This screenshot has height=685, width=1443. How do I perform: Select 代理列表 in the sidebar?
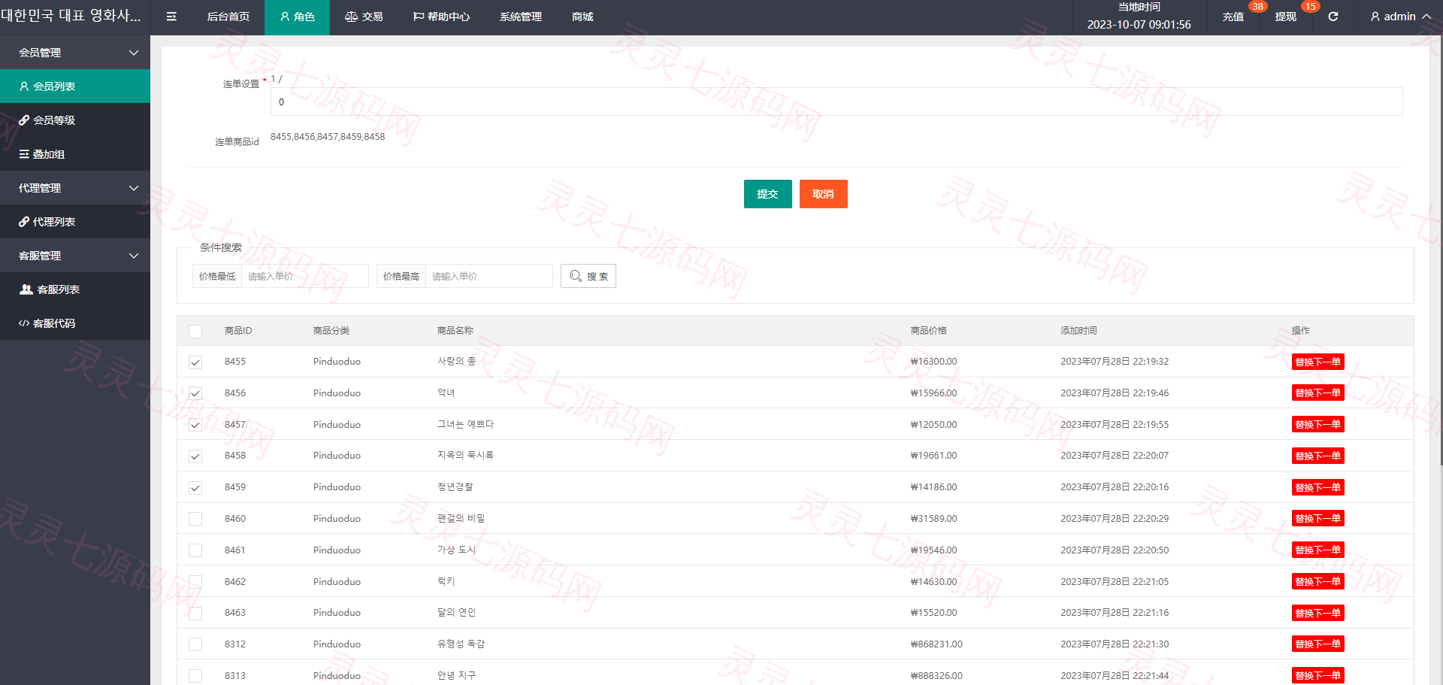coord(75,222)
